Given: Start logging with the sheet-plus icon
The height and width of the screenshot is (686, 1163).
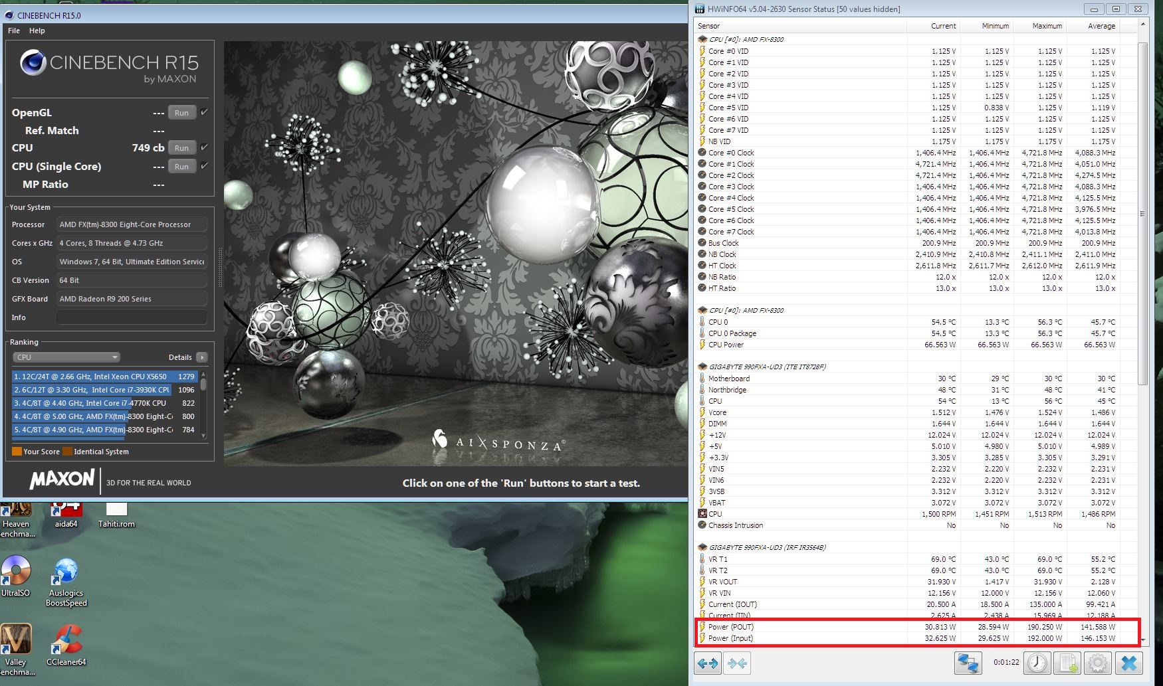Looking at the screenshot, I should pyautogui.click(x=1068, y=663).
